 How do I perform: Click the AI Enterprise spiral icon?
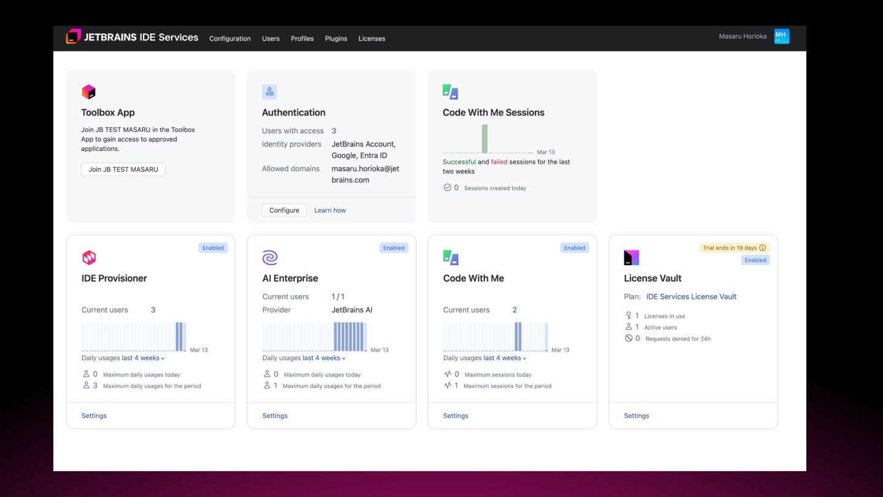(x=270, y=258)
